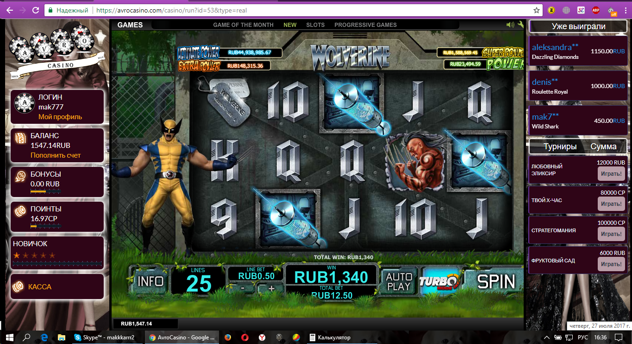632x344 pixels.
Task: Reload the casino page
Action: click(36, 10)
